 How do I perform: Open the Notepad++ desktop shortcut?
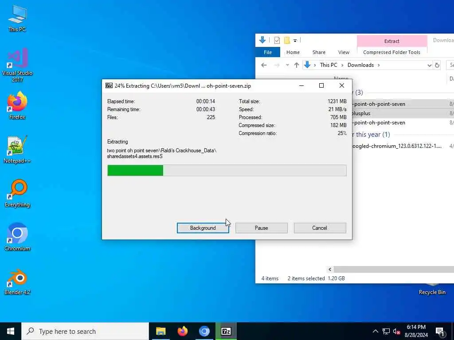(x=17, y=150)
